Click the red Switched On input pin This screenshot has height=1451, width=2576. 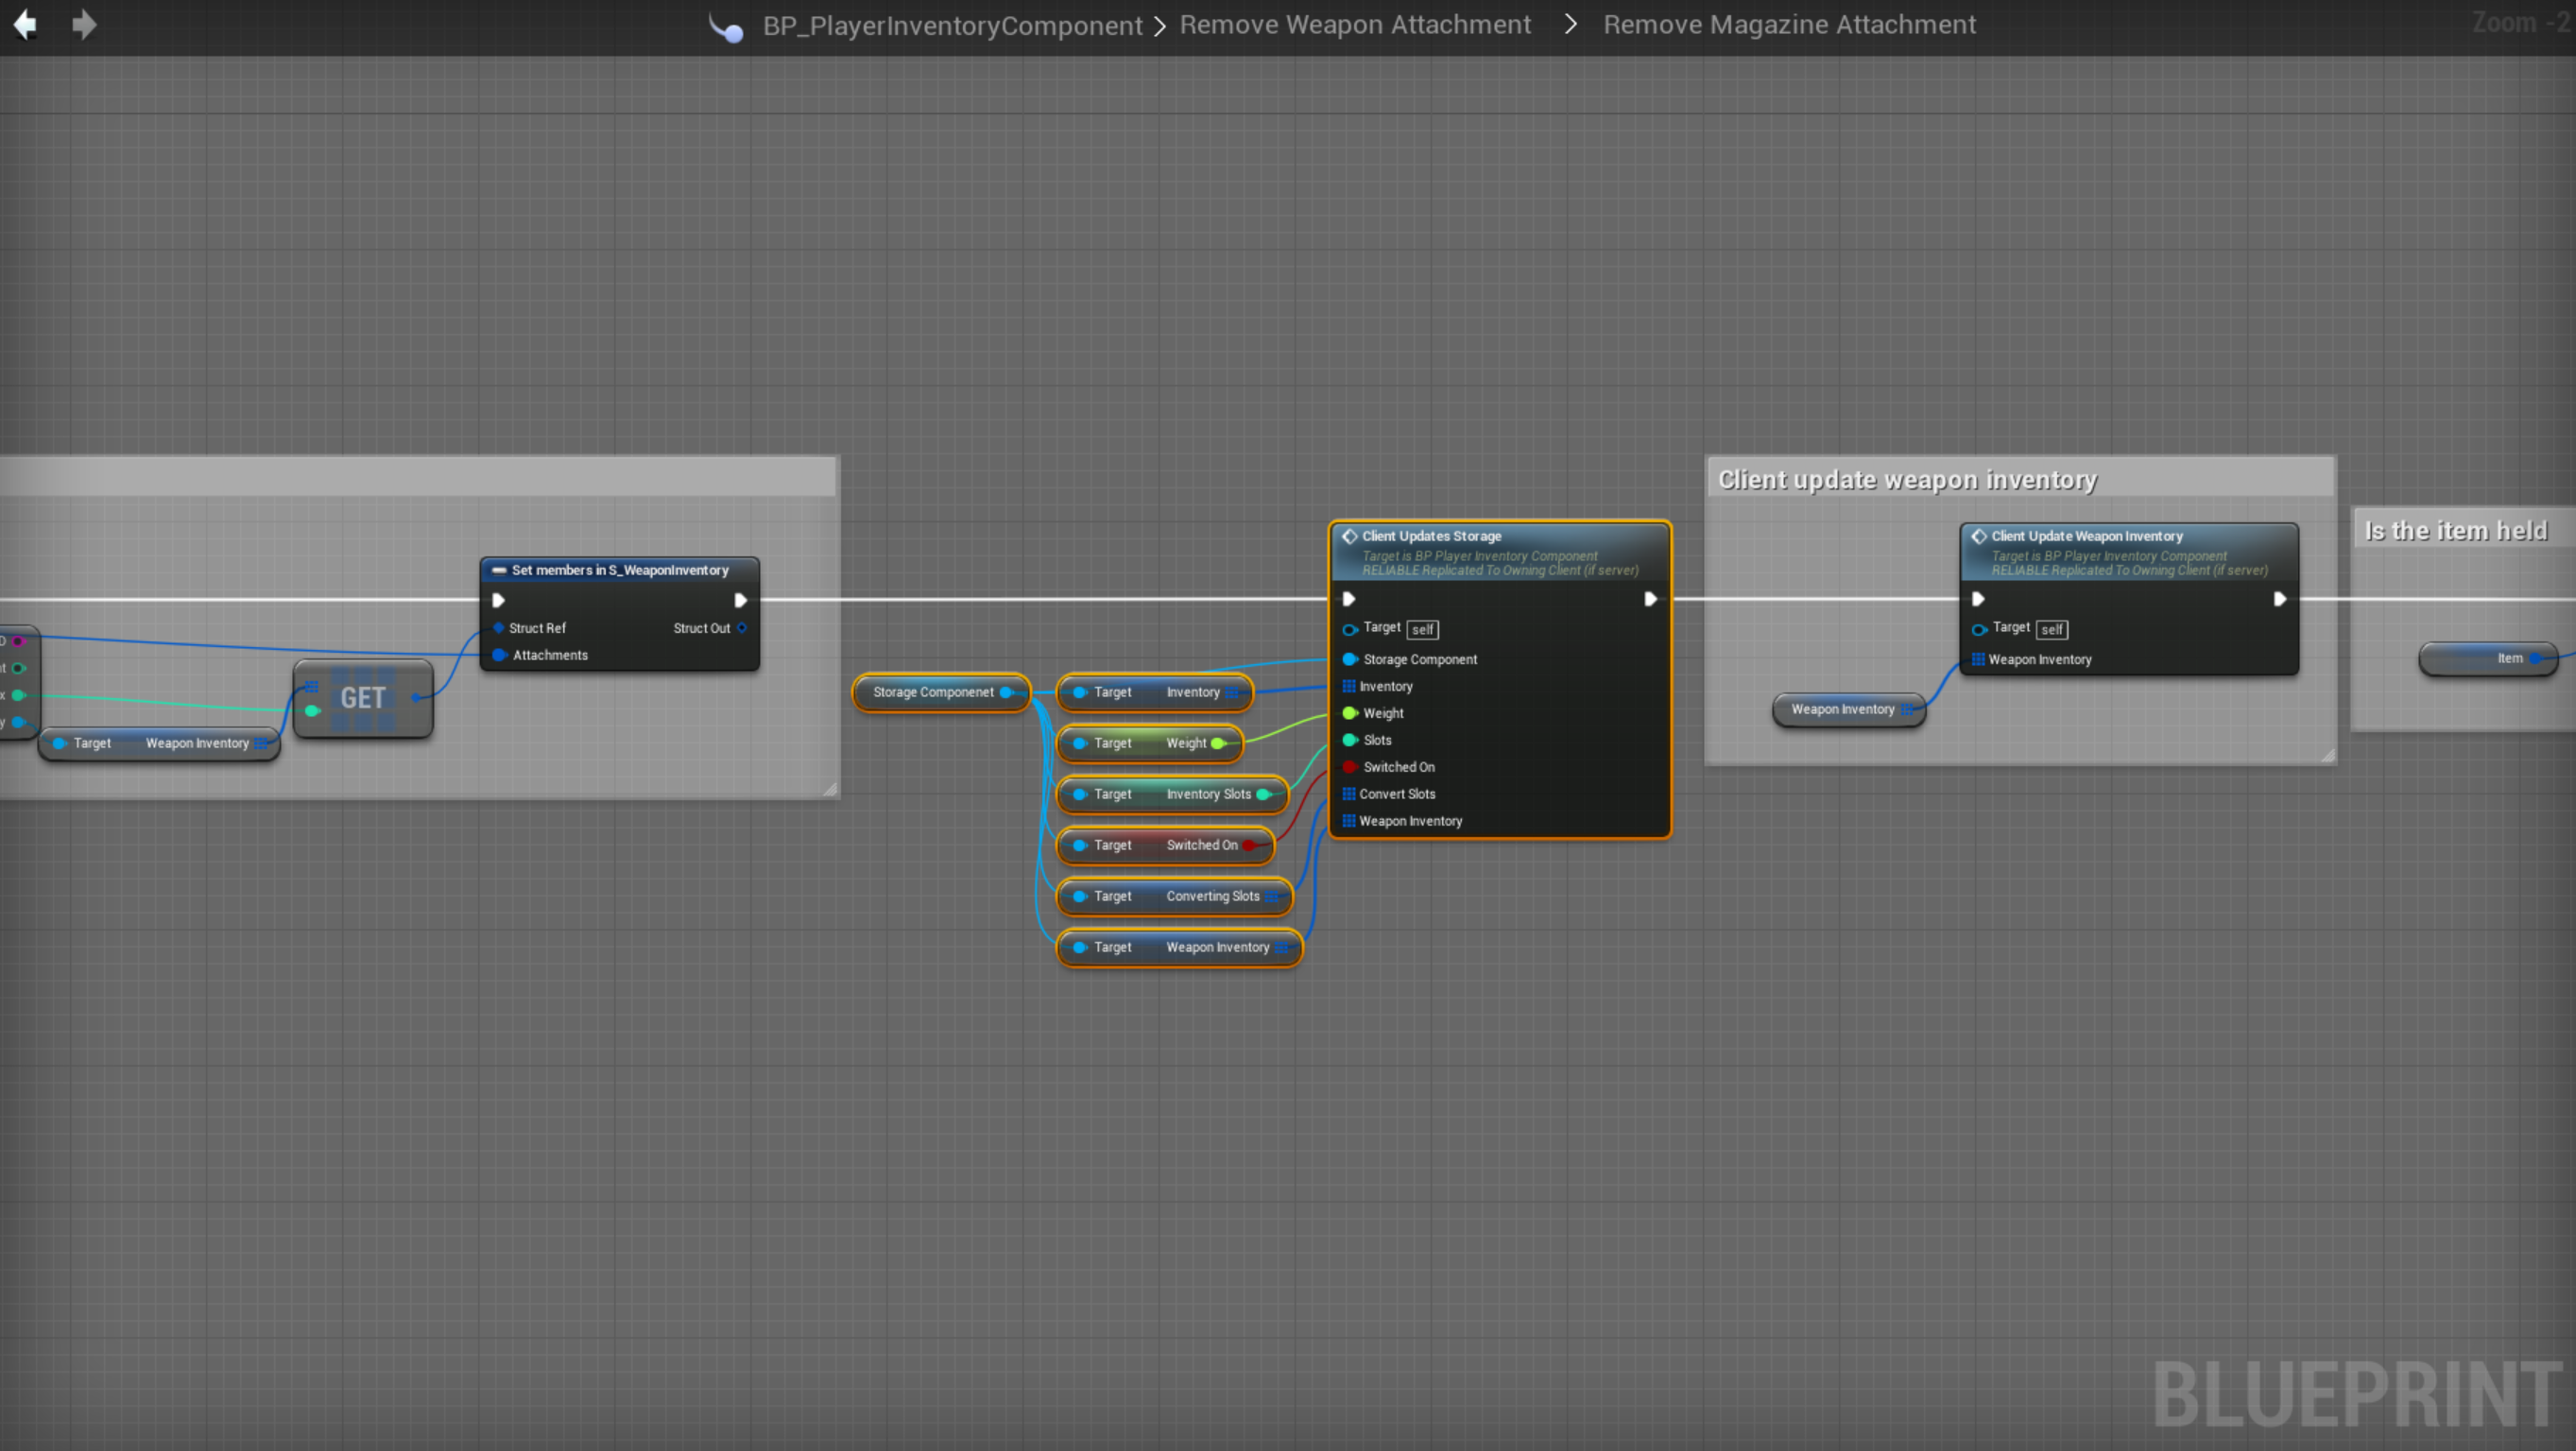point(1349,767)
